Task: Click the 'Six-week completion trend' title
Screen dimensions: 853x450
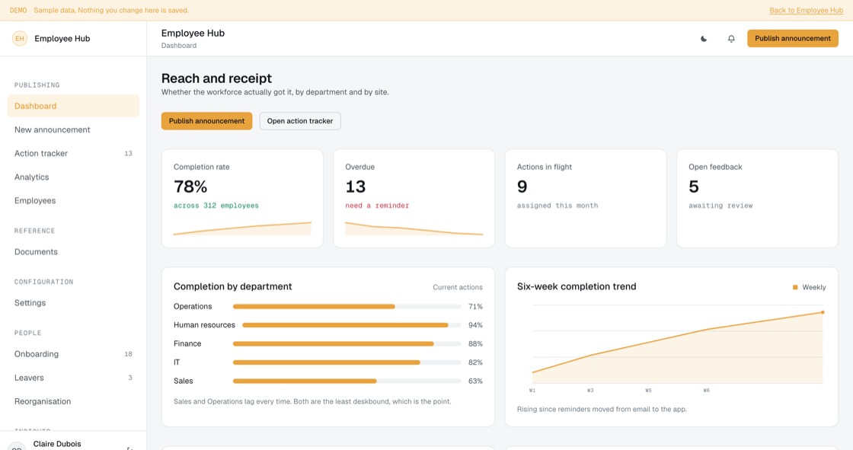Action: click(577, 287)
